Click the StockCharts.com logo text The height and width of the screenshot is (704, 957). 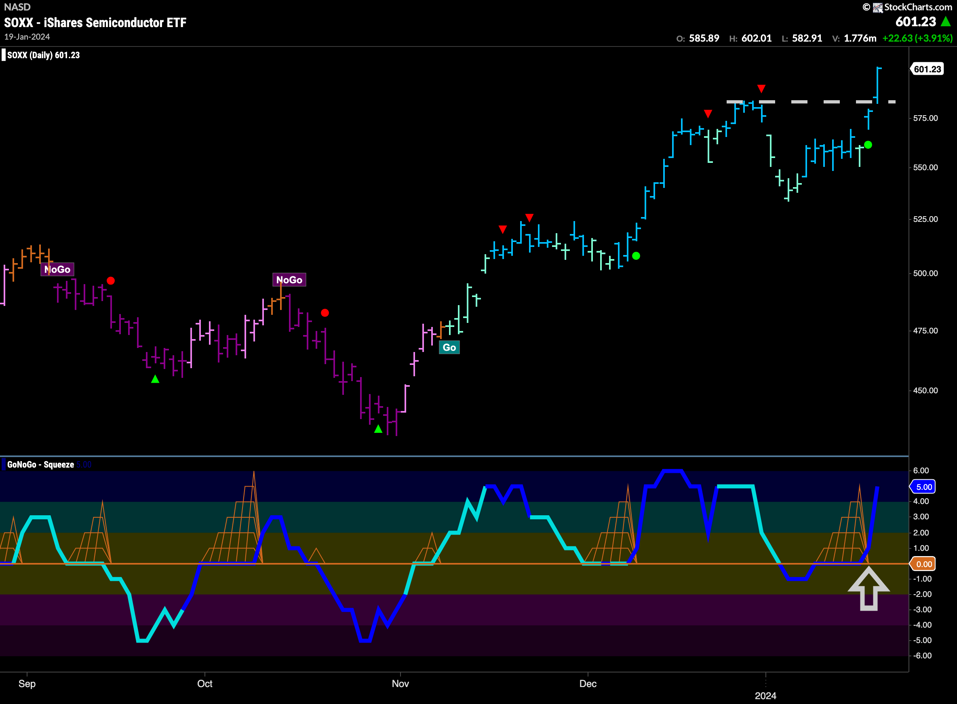[917, 7]
